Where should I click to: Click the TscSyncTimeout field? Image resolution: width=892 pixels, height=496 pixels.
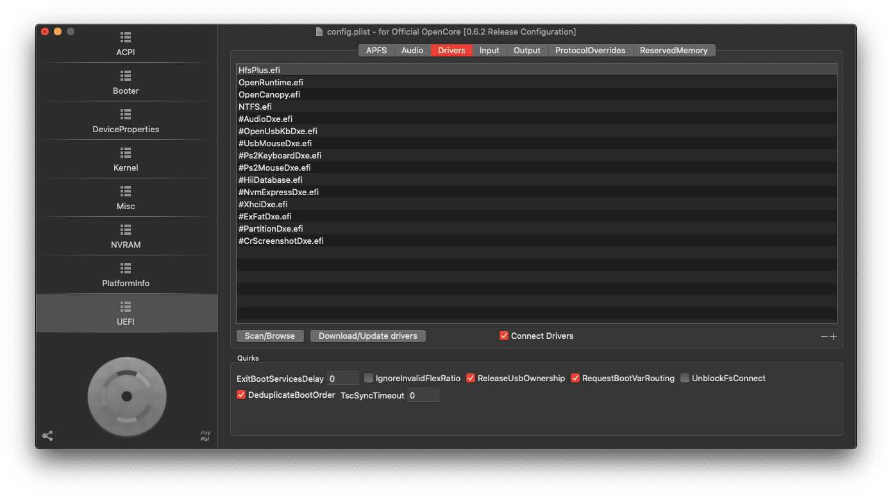click(x=423, y=395)
